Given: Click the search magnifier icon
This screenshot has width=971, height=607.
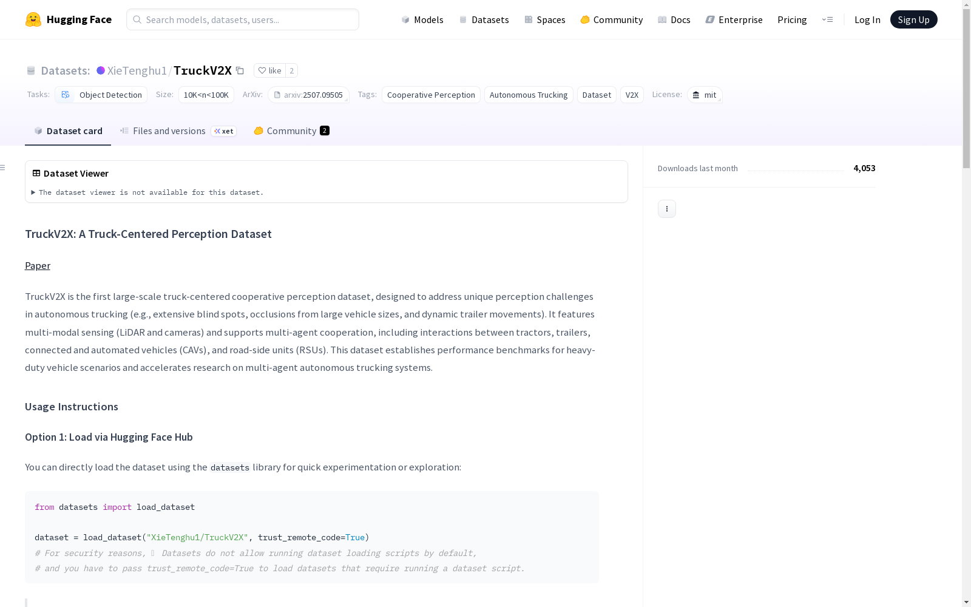Looking at the screenshot, I should pyautogui.click(x=137, y=19).
